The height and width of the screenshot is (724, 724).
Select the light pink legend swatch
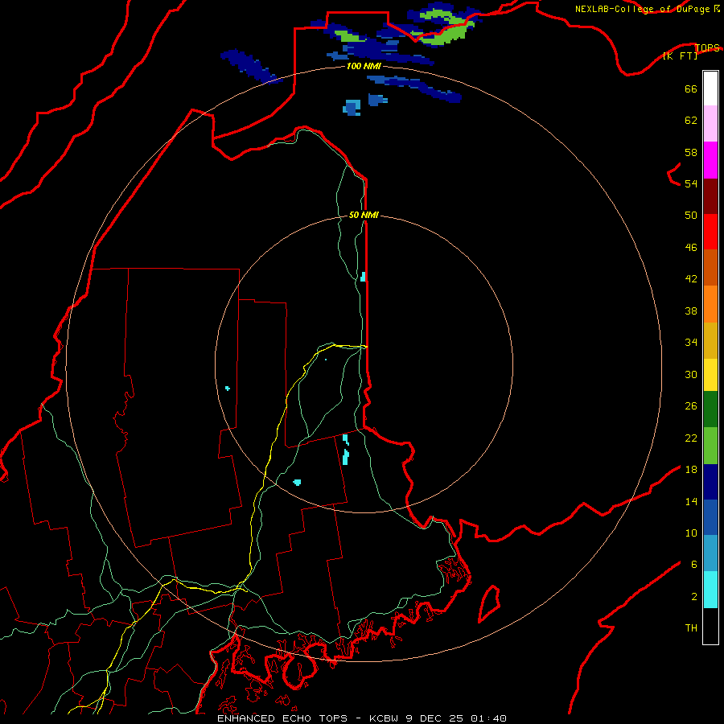710,123
